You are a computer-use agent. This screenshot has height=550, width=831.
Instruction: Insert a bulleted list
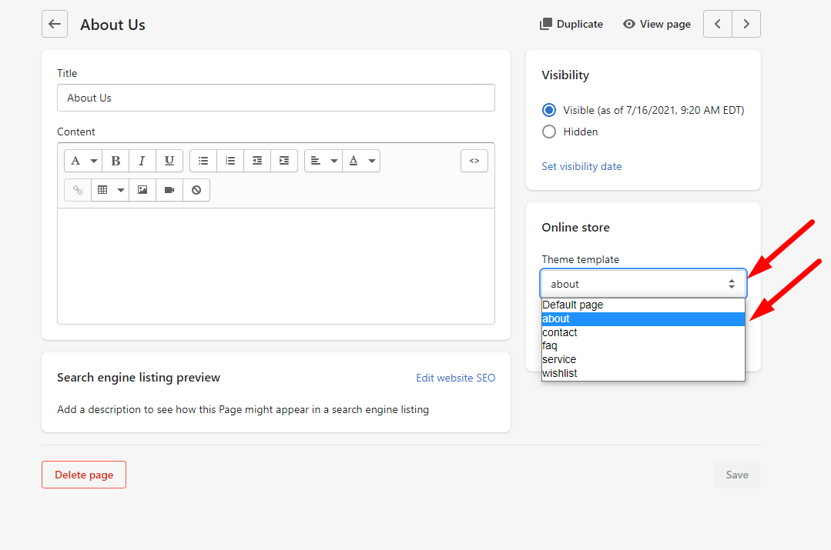pos(203,161)
